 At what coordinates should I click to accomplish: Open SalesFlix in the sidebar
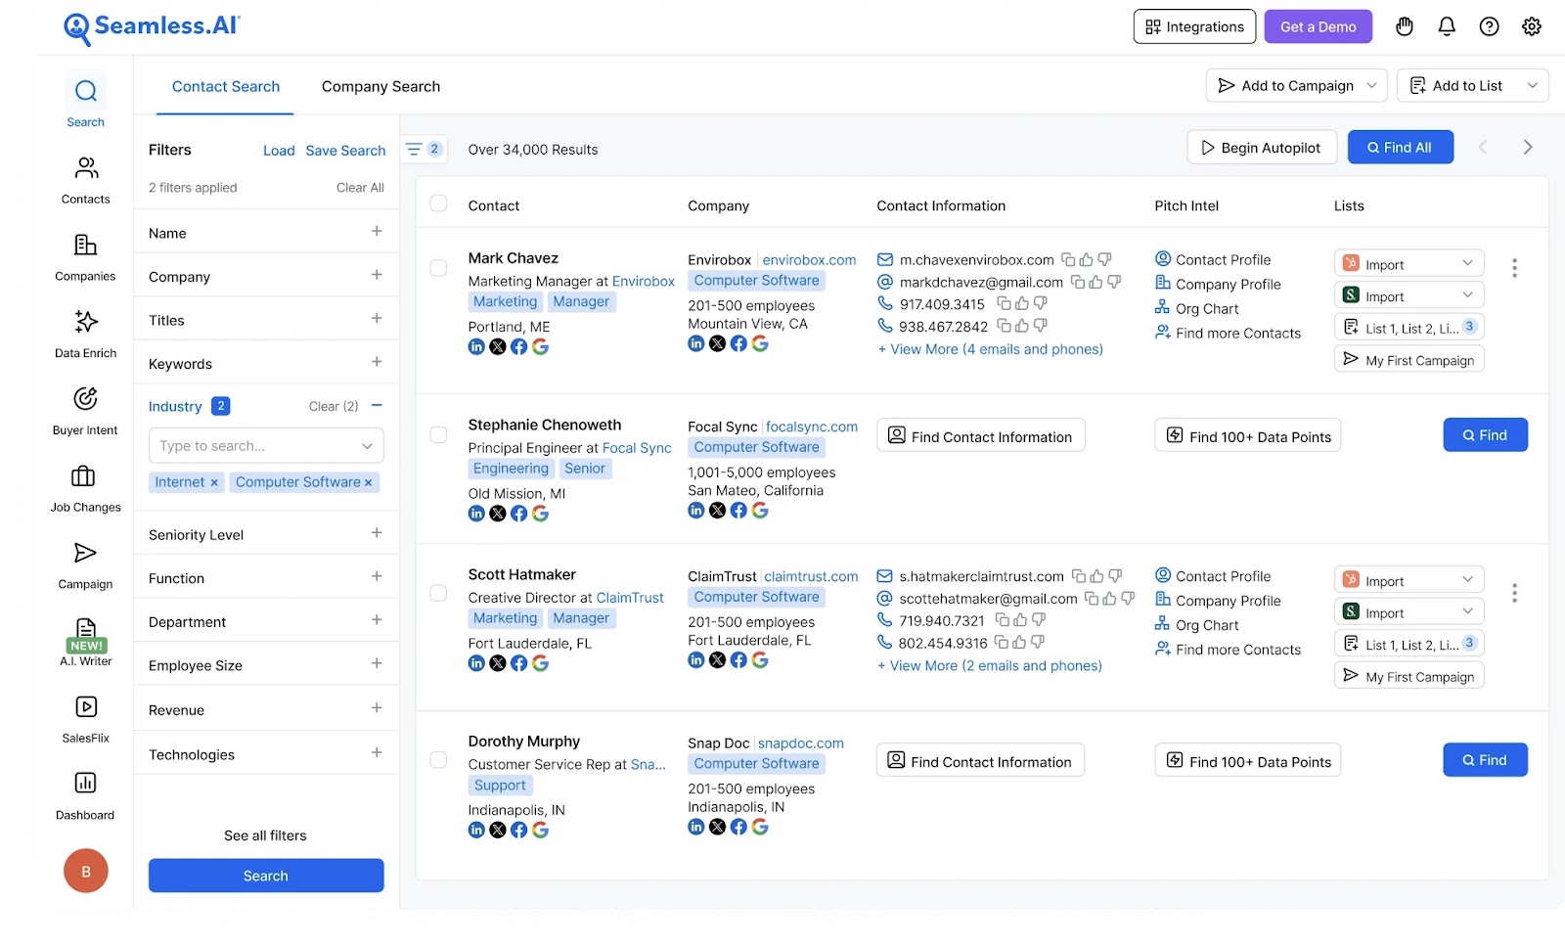[x=85, y=719]
